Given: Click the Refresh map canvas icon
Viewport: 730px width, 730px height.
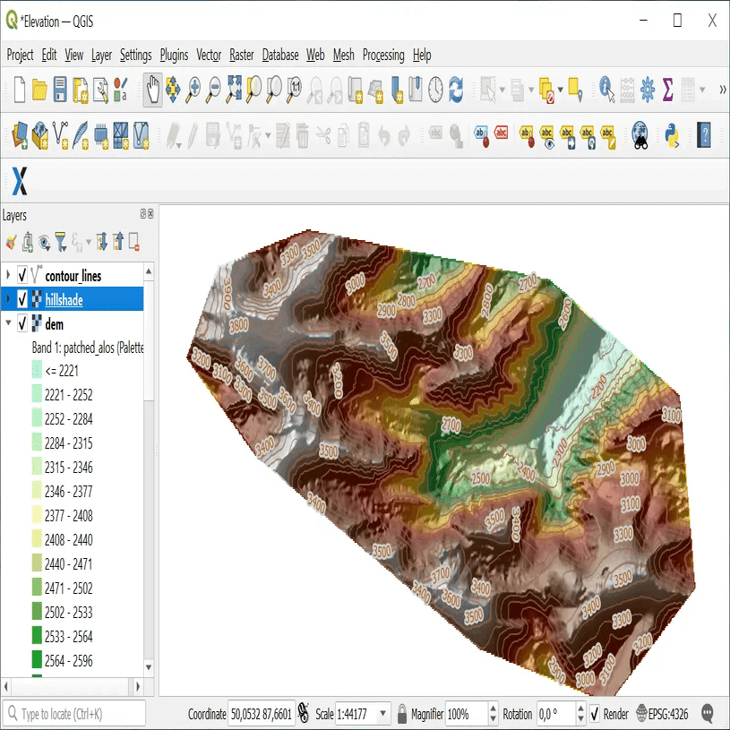Looking at the screenshot, I should [x=456, y=90].
